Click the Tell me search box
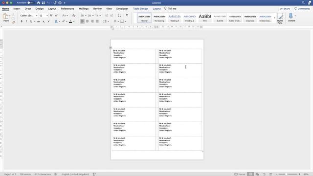Screen dimensions: 313x176 pyautogui.click(x=170, y=9)
